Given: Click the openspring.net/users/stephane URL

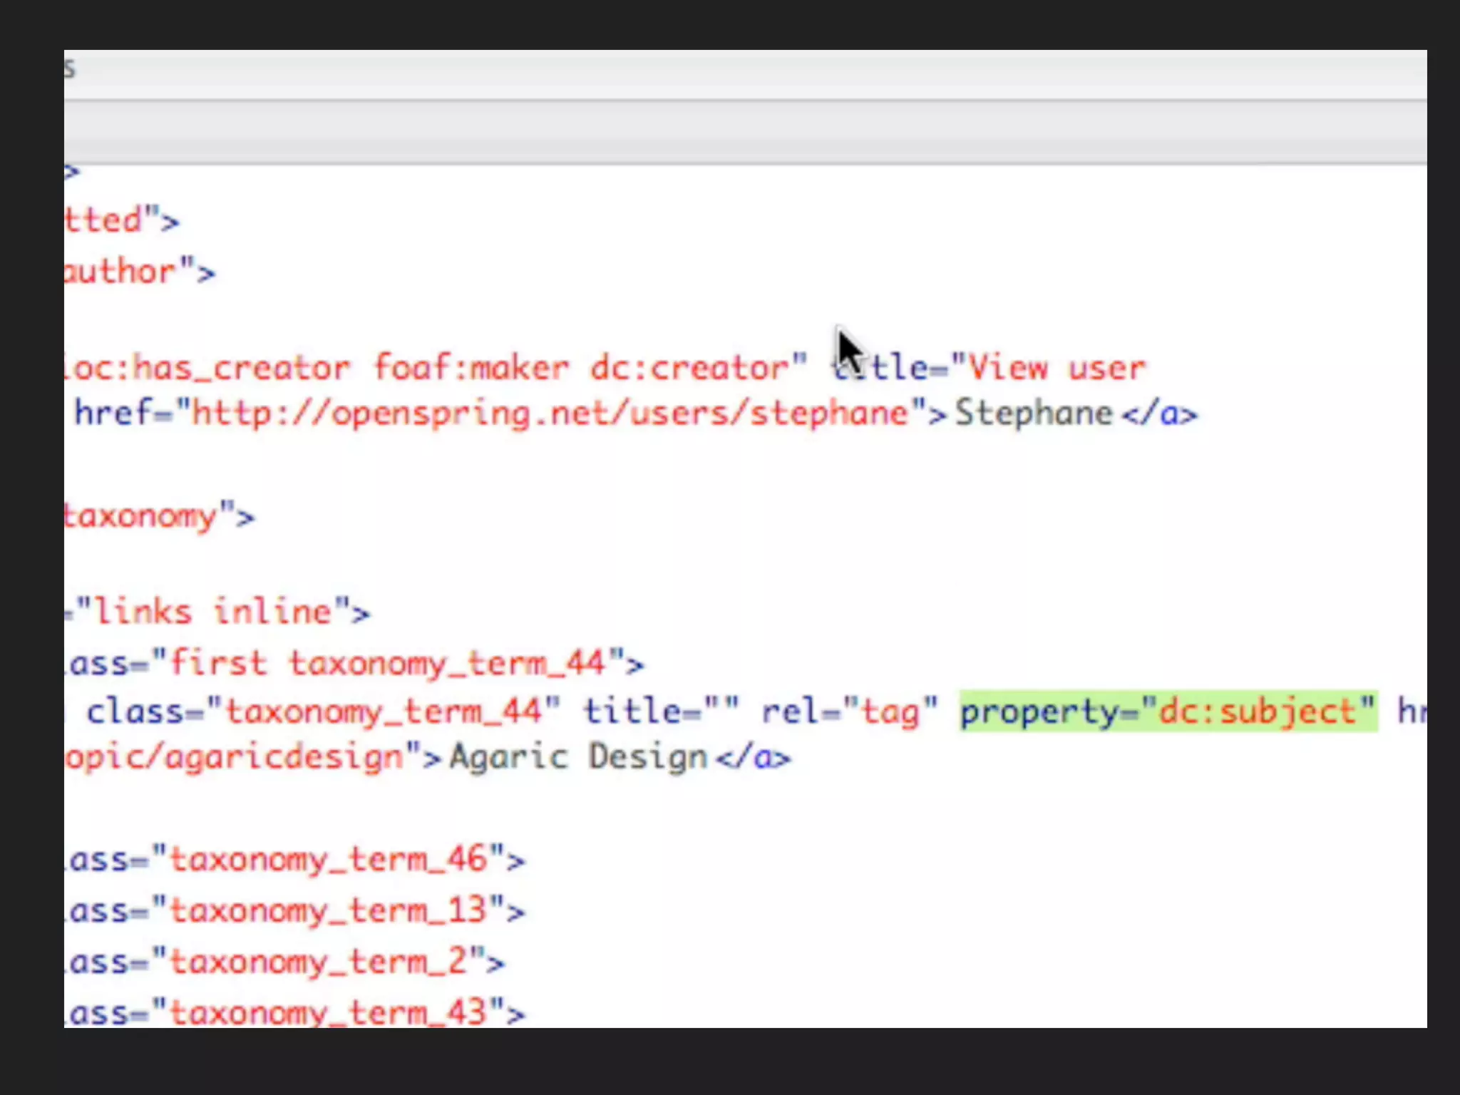Looking at the screenshot, I should [x=549, y=413].
